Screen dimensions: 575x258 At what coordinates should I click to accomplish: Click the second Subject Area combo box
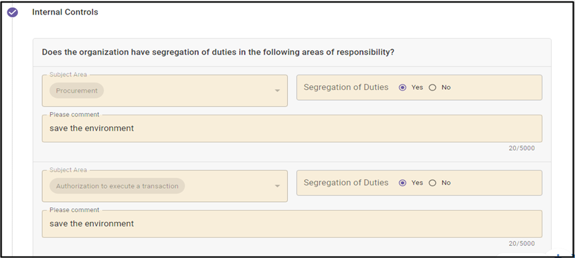click(165, 186)
